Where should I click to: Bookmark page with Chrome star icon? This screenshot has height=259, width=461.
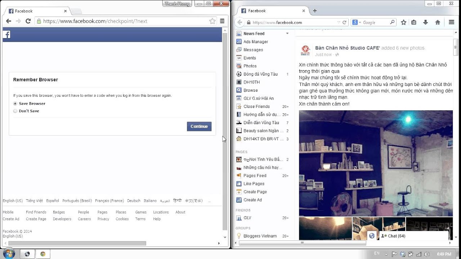[x=212, y=21]
